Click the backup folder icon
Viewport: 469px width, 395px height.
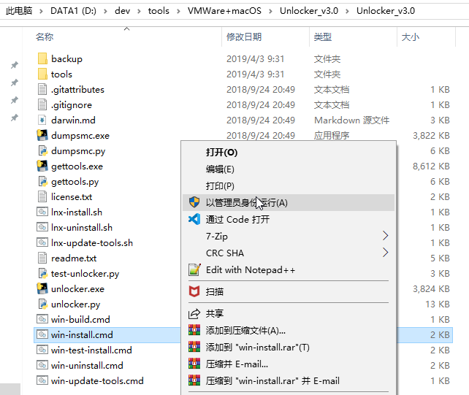[x=42, y=58]
